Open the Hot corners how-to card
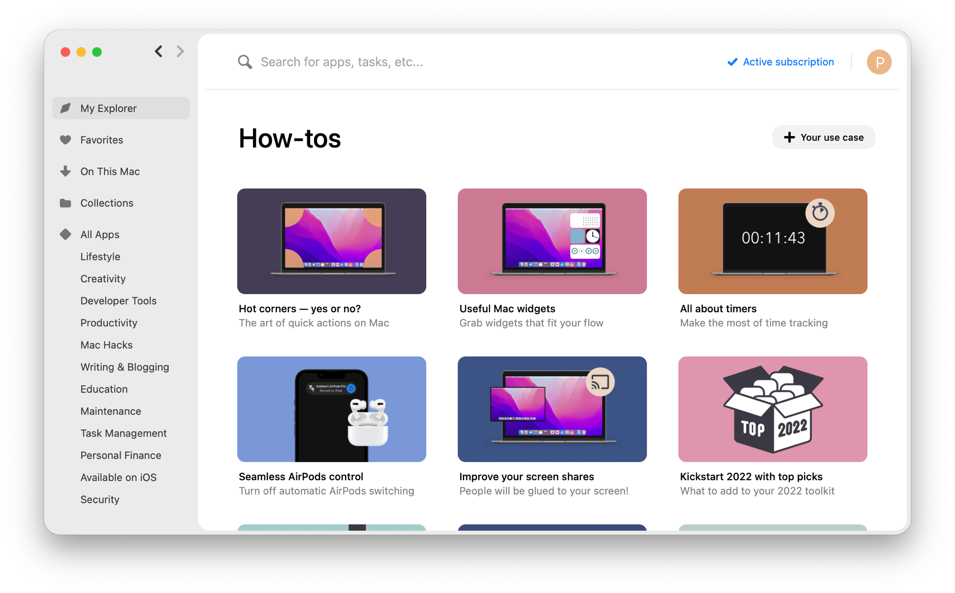955x593 pixels. pyautogui.click(x=331, y=242)
